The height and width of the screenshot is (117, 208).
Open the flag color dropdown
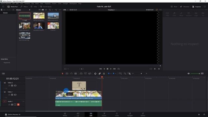pos(111,73)
